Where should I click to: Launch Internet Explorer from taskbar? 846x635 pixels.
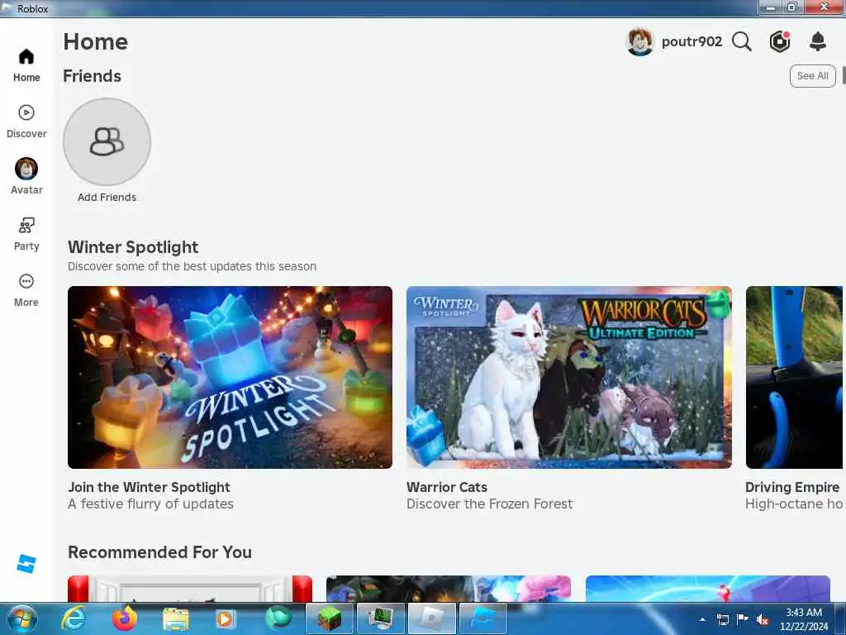coord(73,618)
